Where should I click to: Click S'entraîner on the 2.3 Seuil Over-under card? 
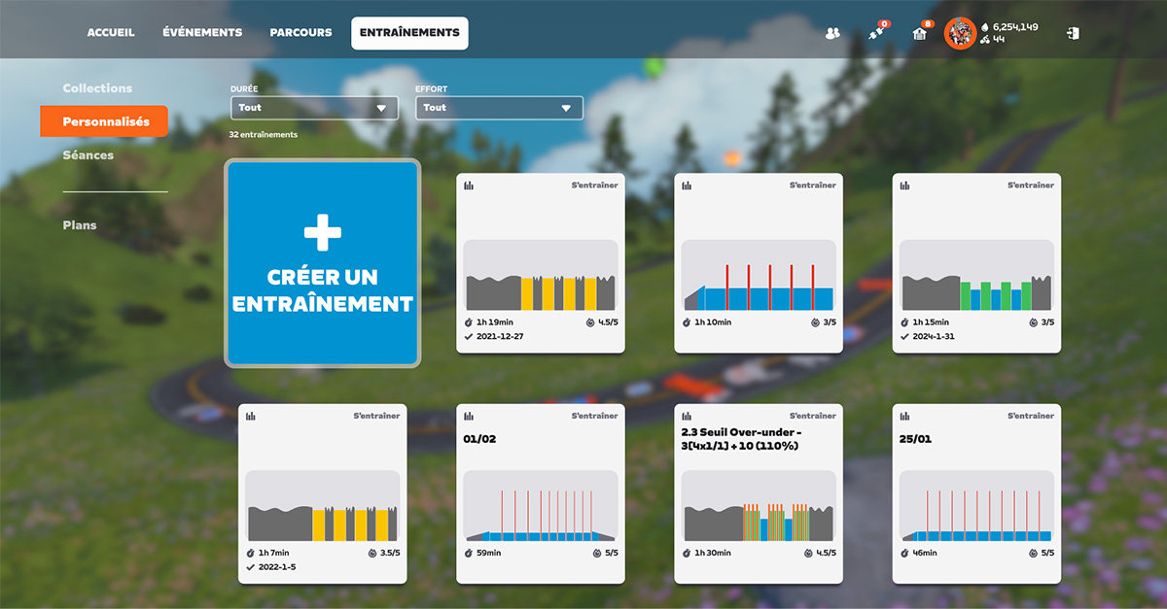tap(812, 416)
